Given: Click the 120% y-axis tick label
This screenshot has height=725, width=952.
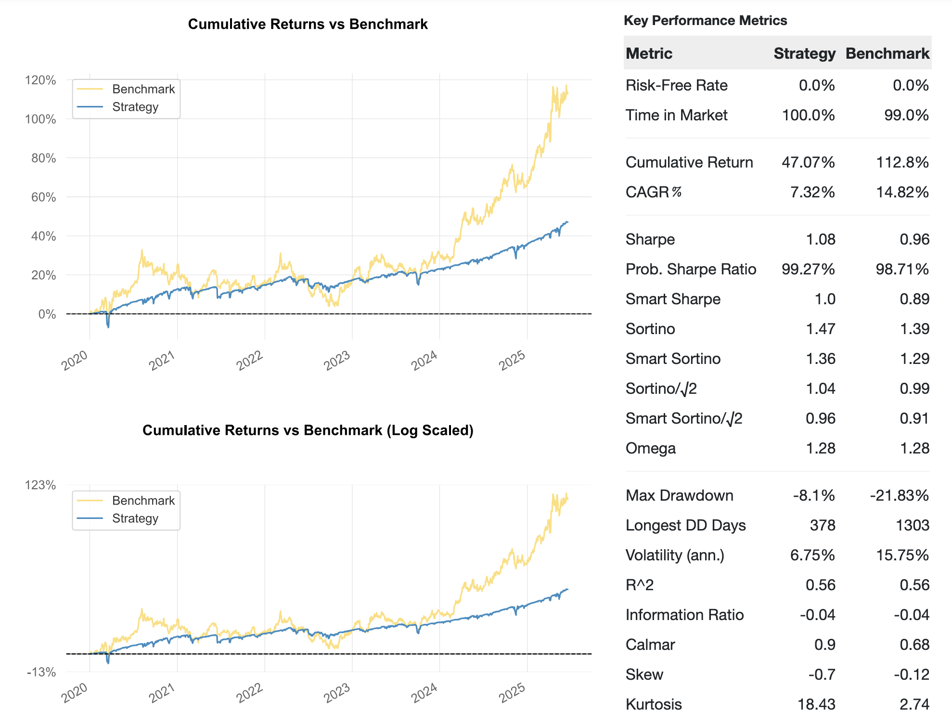Looking at the screenshot, I should (x=40, y=80).
